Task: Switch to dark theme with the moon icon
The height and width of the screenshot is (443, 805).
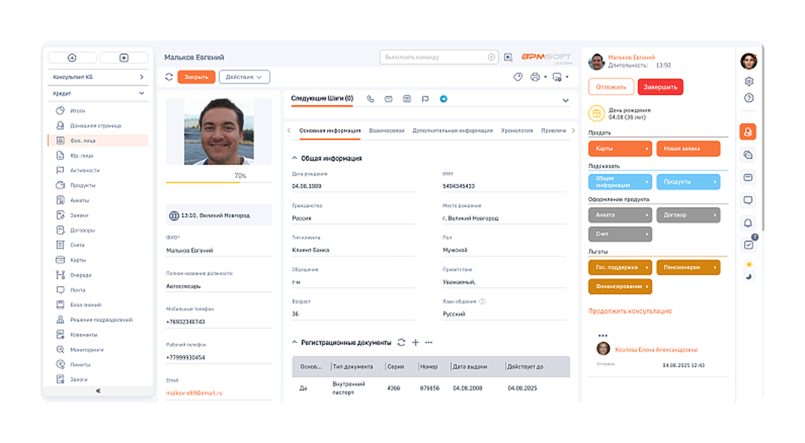Action: pos(749,277)
